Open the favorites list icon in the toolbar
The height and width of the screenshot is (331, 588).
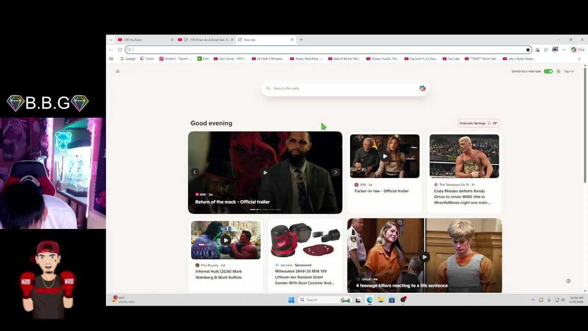click(x=546, y=50)
